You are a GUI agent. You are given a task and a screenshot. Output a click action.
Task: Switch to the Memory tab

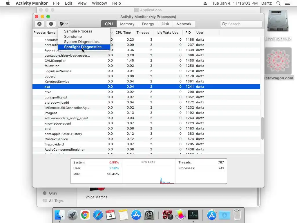127,24
